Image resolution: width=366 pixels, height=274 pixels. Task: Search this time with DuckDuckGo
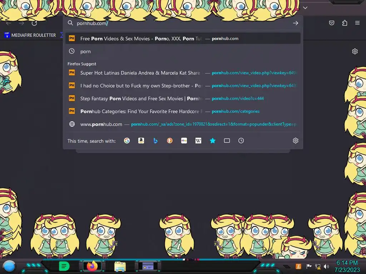click(x=170, y=141)
